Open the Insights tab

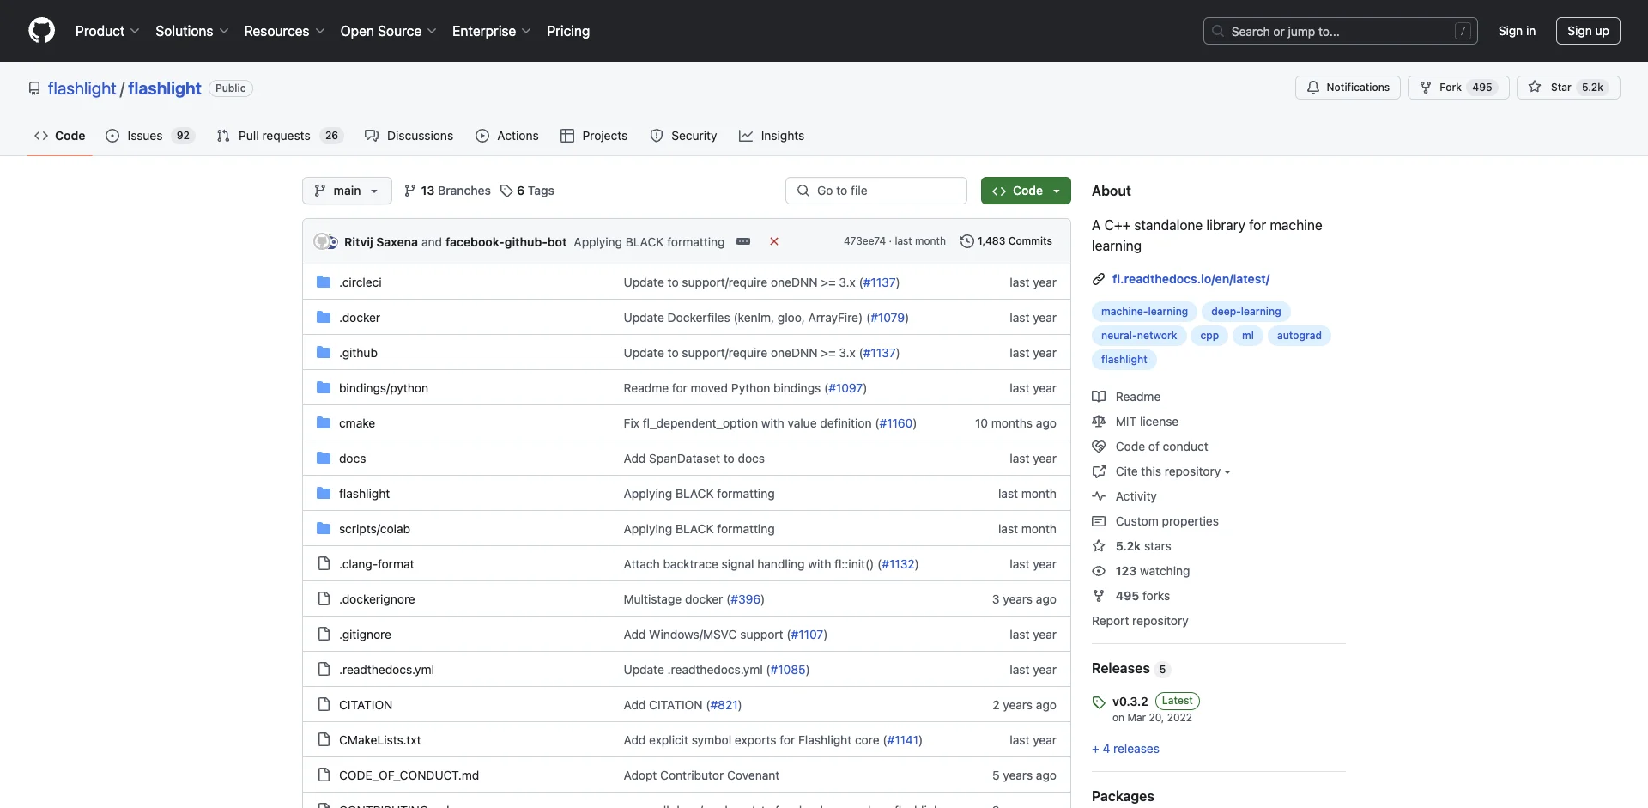point(772,136)
